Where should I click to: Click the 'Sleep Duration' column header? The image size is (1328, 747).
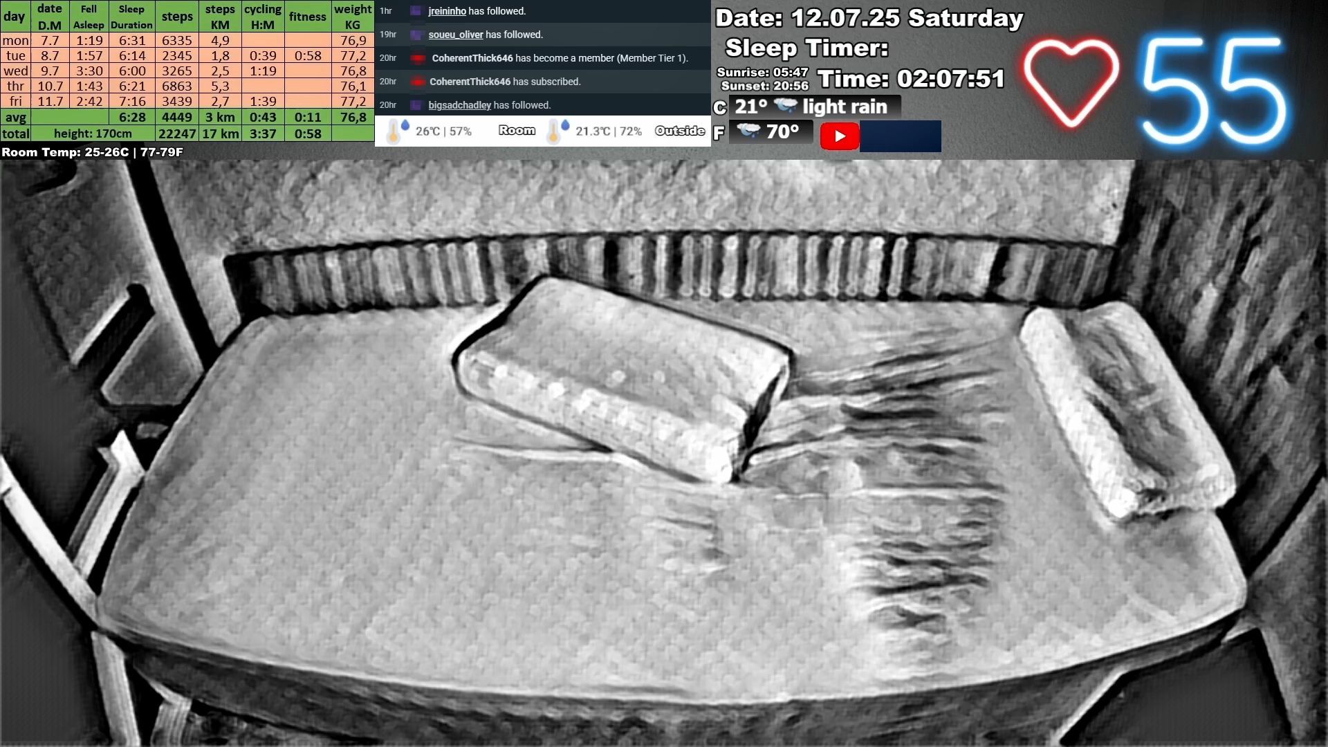131,17
